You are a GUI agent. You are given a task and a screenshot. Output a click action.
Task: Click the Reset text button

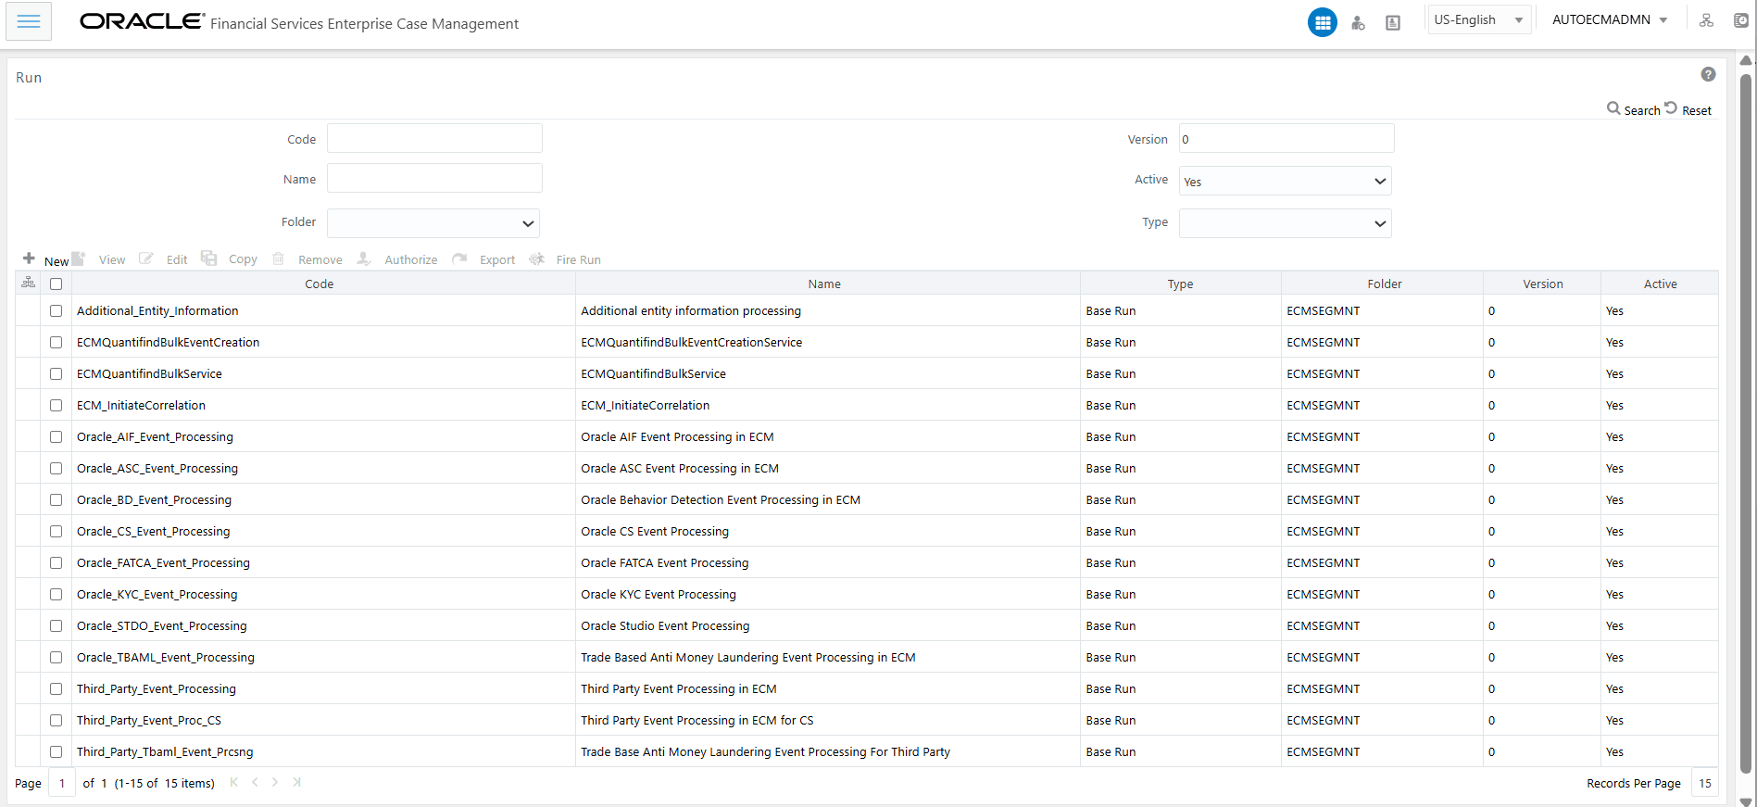point(1697,110)
